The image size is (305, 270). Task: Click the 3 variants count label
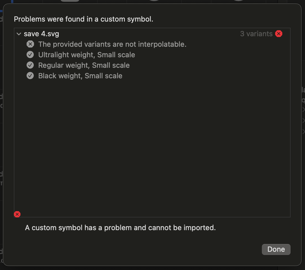(x=256, y=34)
